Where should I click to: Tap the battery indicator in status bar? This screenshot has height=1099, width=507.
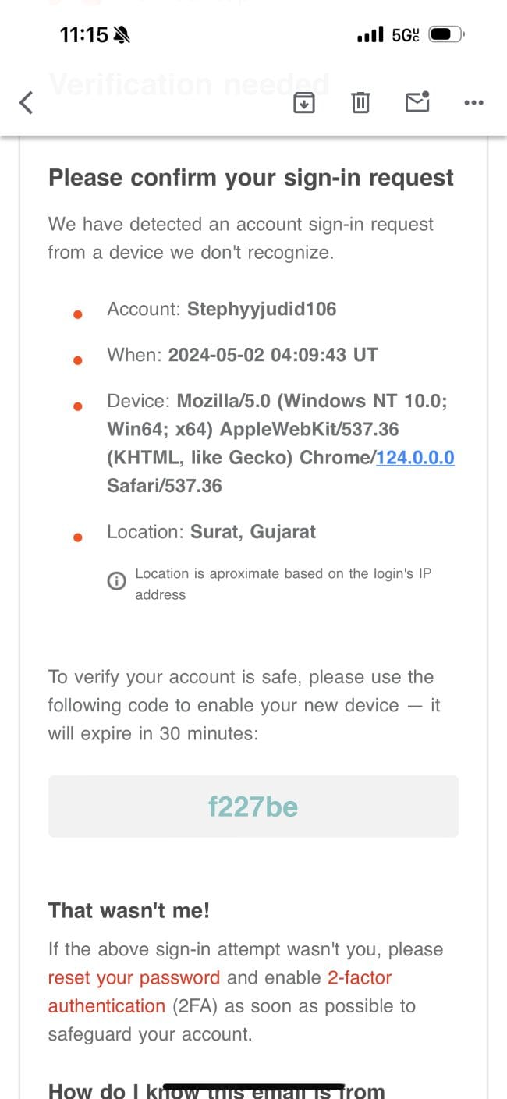447,34
